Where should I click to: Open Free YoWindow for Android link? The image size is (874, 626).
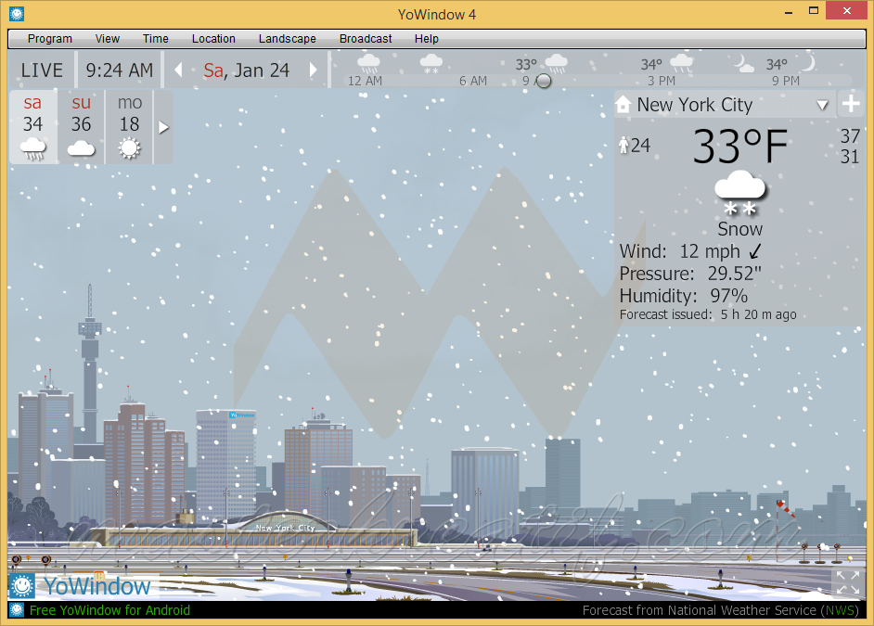pyautogui.click(x=109, y=610)
